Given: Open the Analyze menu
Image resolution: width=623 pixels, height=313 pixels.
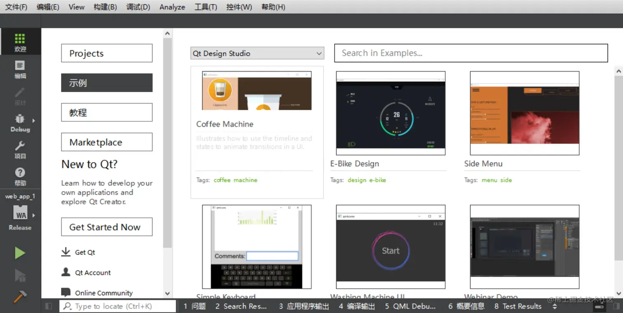Looking at the screenshot, I should (172, 7).
